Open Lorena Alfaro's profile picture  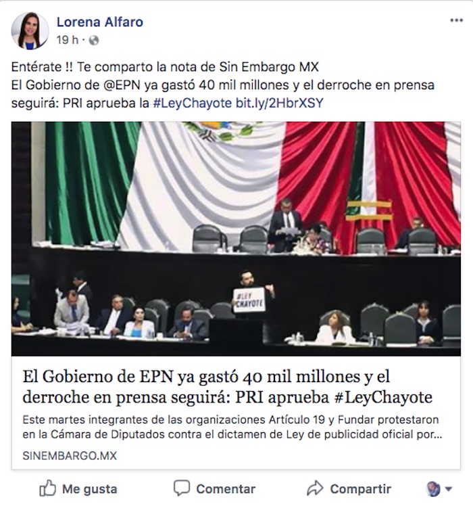point(30,31)
